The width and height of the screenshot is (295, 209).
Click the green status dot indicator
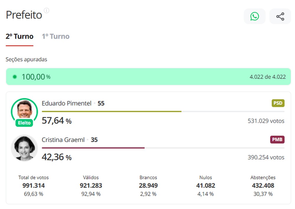(x=14, y=77)
